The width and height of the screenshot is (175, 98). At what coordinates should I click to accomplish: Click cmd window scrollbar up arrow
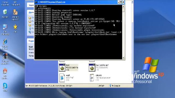tap(123, 7)
